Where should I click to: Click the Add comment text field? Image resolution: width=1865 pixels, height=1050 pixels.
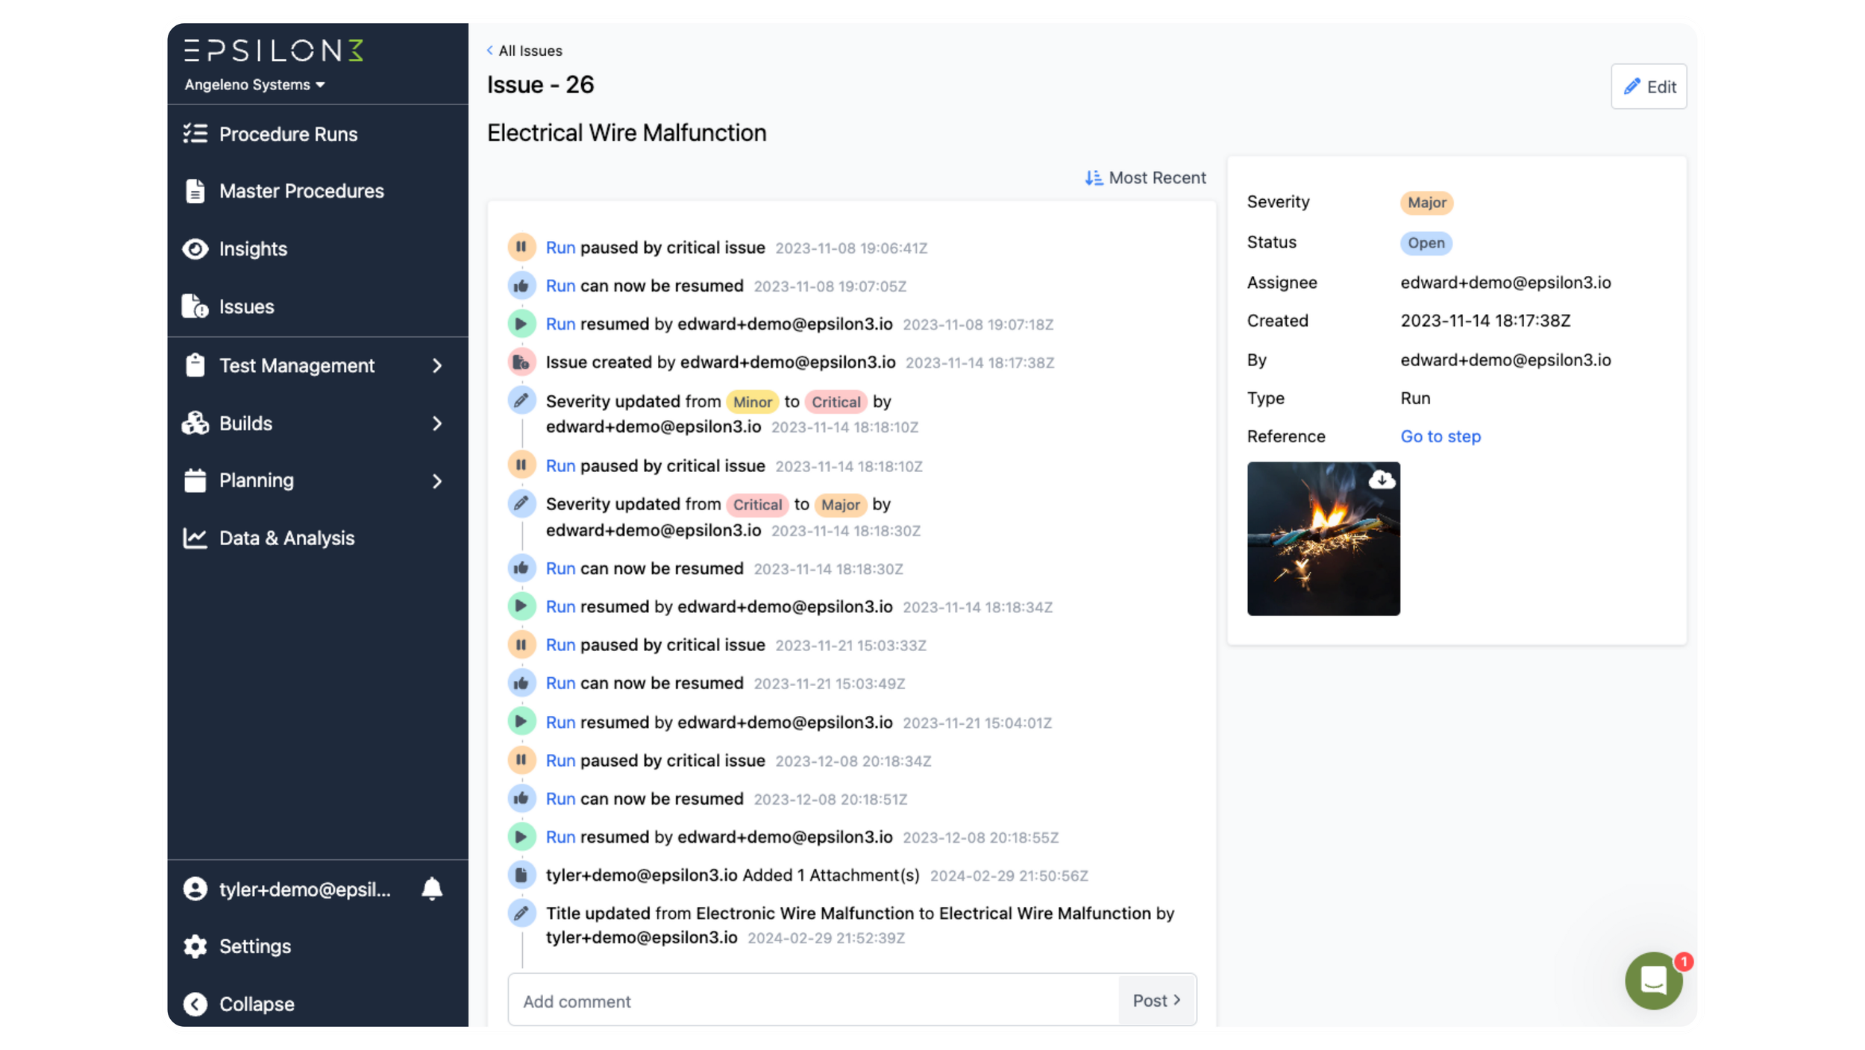(813, 1001)
